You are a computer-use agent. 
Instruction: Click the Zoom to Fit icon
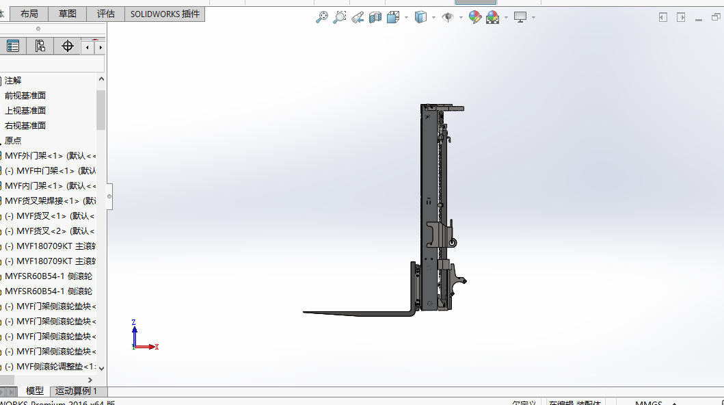[321, 17]
